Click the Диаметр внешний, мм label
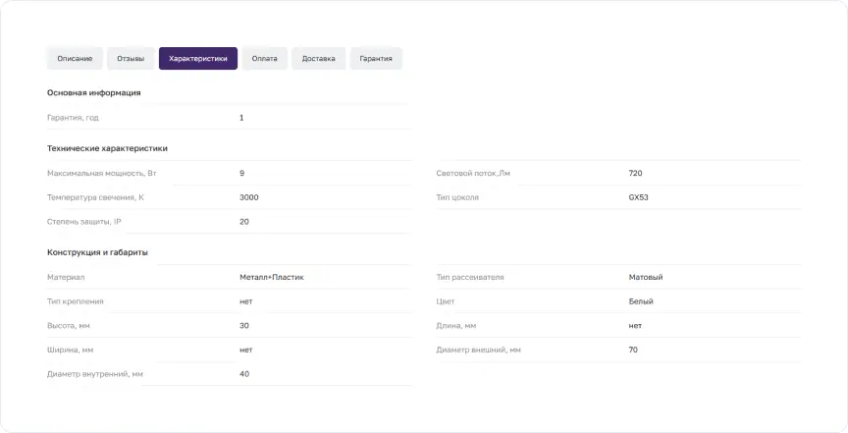 (479, 350)
